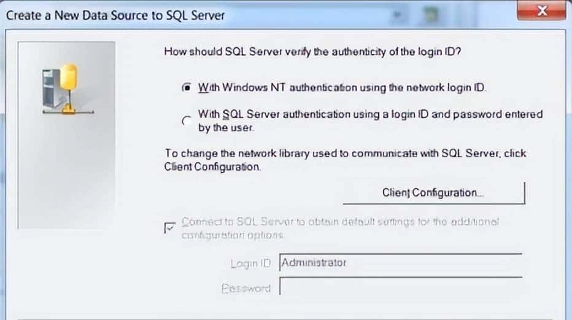Image resolution: width=572 pixels, height=320 pixels.
Task: Click the word Administrator in the Login ID box
Action: coord(314,262)
